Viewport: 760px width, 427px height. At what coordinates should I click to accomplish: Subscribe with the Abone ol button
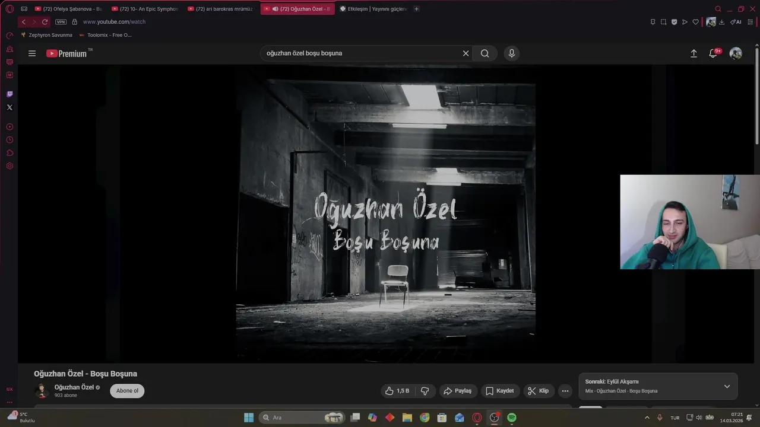127,391
